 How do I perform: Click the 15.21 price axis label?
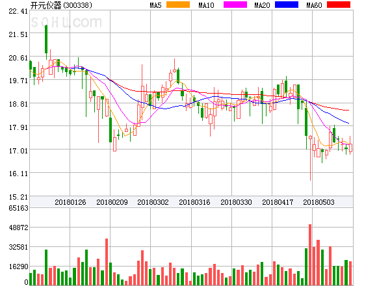click(x=18, y=197)
